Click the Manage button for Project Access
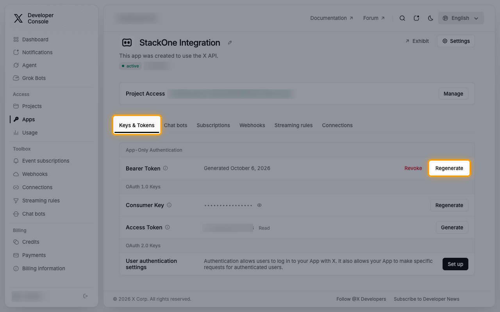 tap(453, 94)
